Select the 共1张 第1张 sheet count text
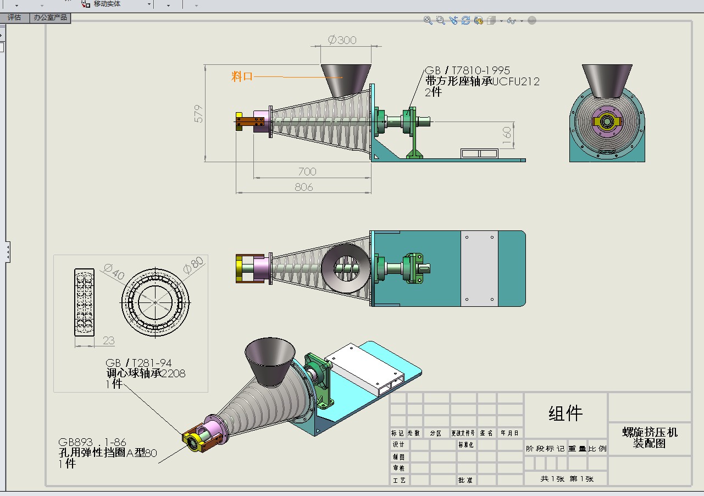The width and height of the screenshot is (704, 496). (x=567, y=478)
